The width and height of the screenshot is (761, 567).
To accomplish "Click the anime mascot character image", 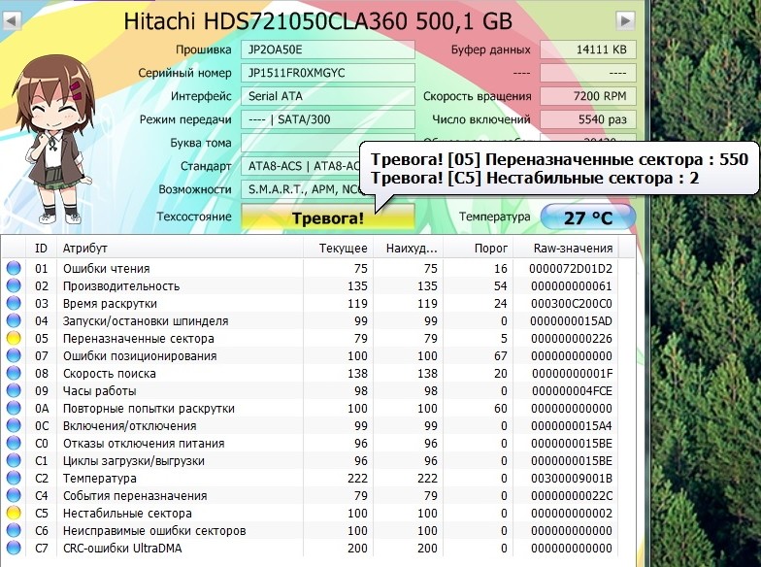I will tap(53, 141).
